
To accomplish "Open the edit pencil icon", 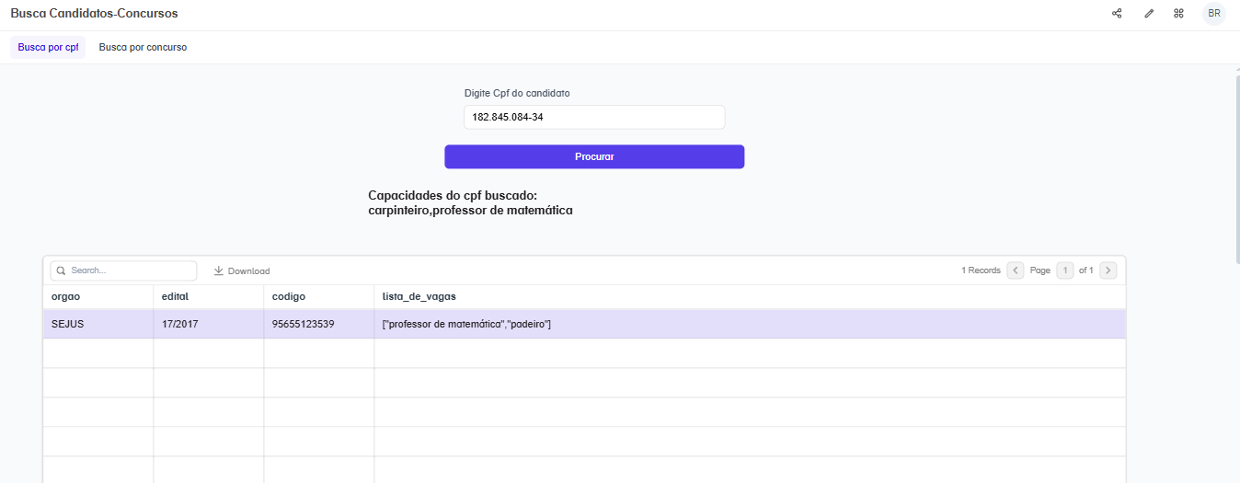I will 1148,14.
